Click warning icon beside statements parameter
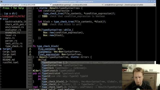Image resolution: width=160 pixels, height=90 pixels. [30, 52]
